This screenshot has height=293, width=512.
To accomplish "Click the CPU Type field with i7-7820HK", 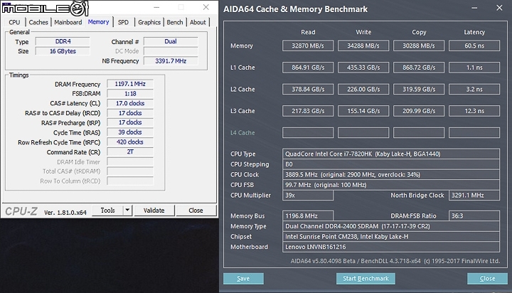I will click(391, 154).
